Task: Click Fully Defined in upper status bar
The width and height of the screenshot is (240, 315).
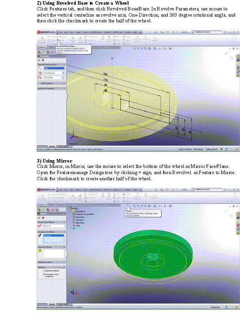Action: click(198, 149)
